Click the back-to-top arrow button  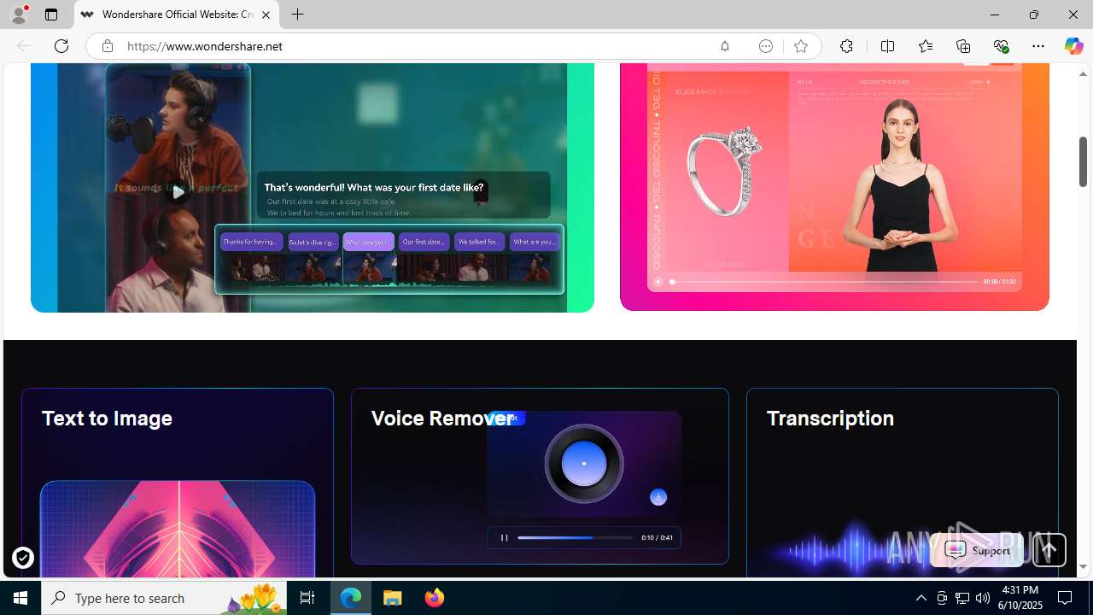[1049, 550]
